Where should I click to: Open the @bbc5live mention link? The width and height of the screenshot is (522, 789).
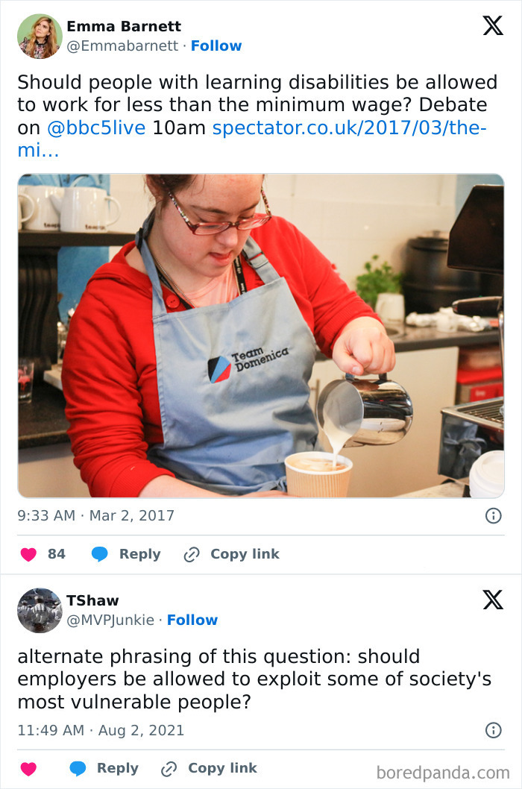(96, 128)
